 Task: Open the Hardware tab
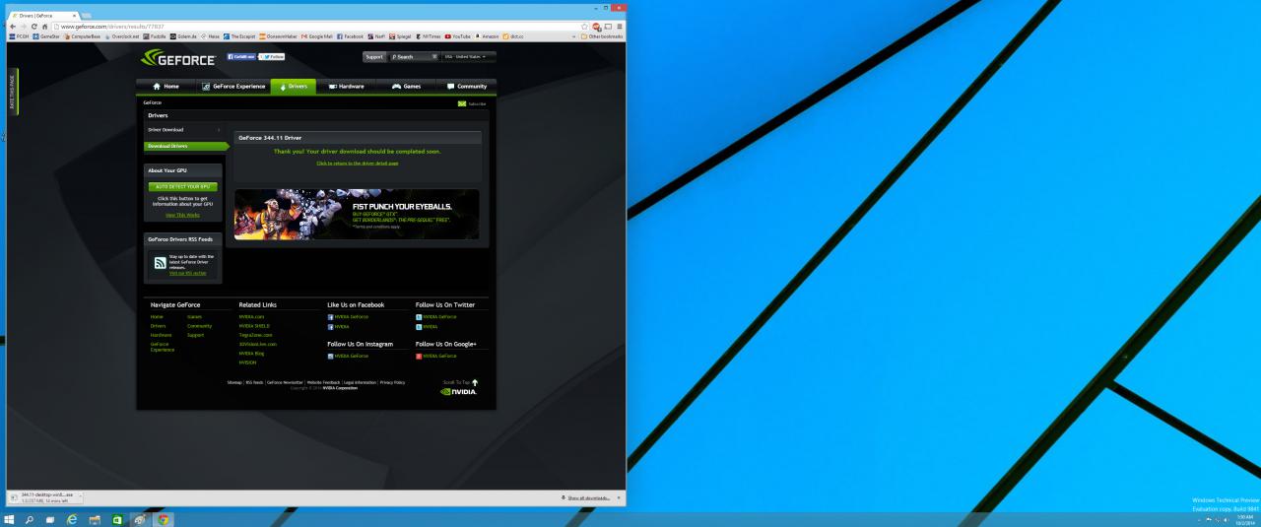click(346, 87)
